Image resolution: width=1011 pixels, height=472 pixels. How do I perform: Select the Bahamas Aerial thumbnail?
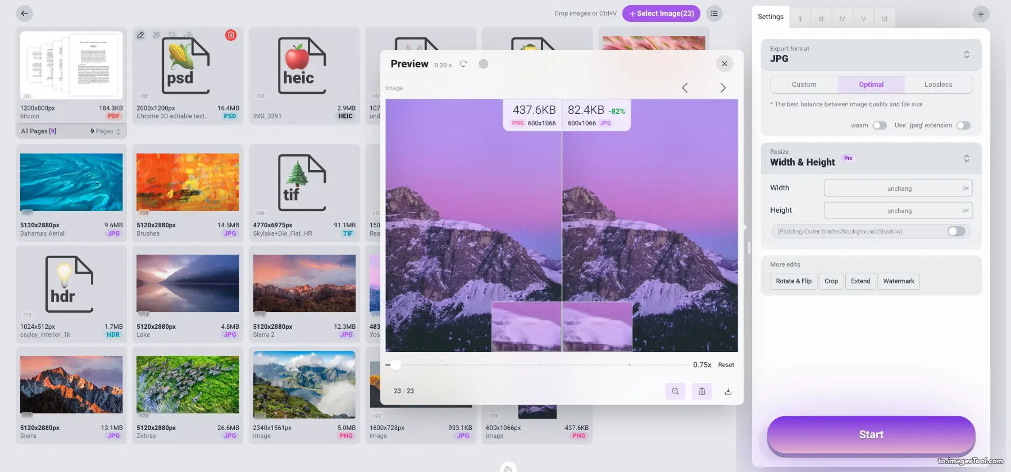pyautogui.click(x=71, y=182)
